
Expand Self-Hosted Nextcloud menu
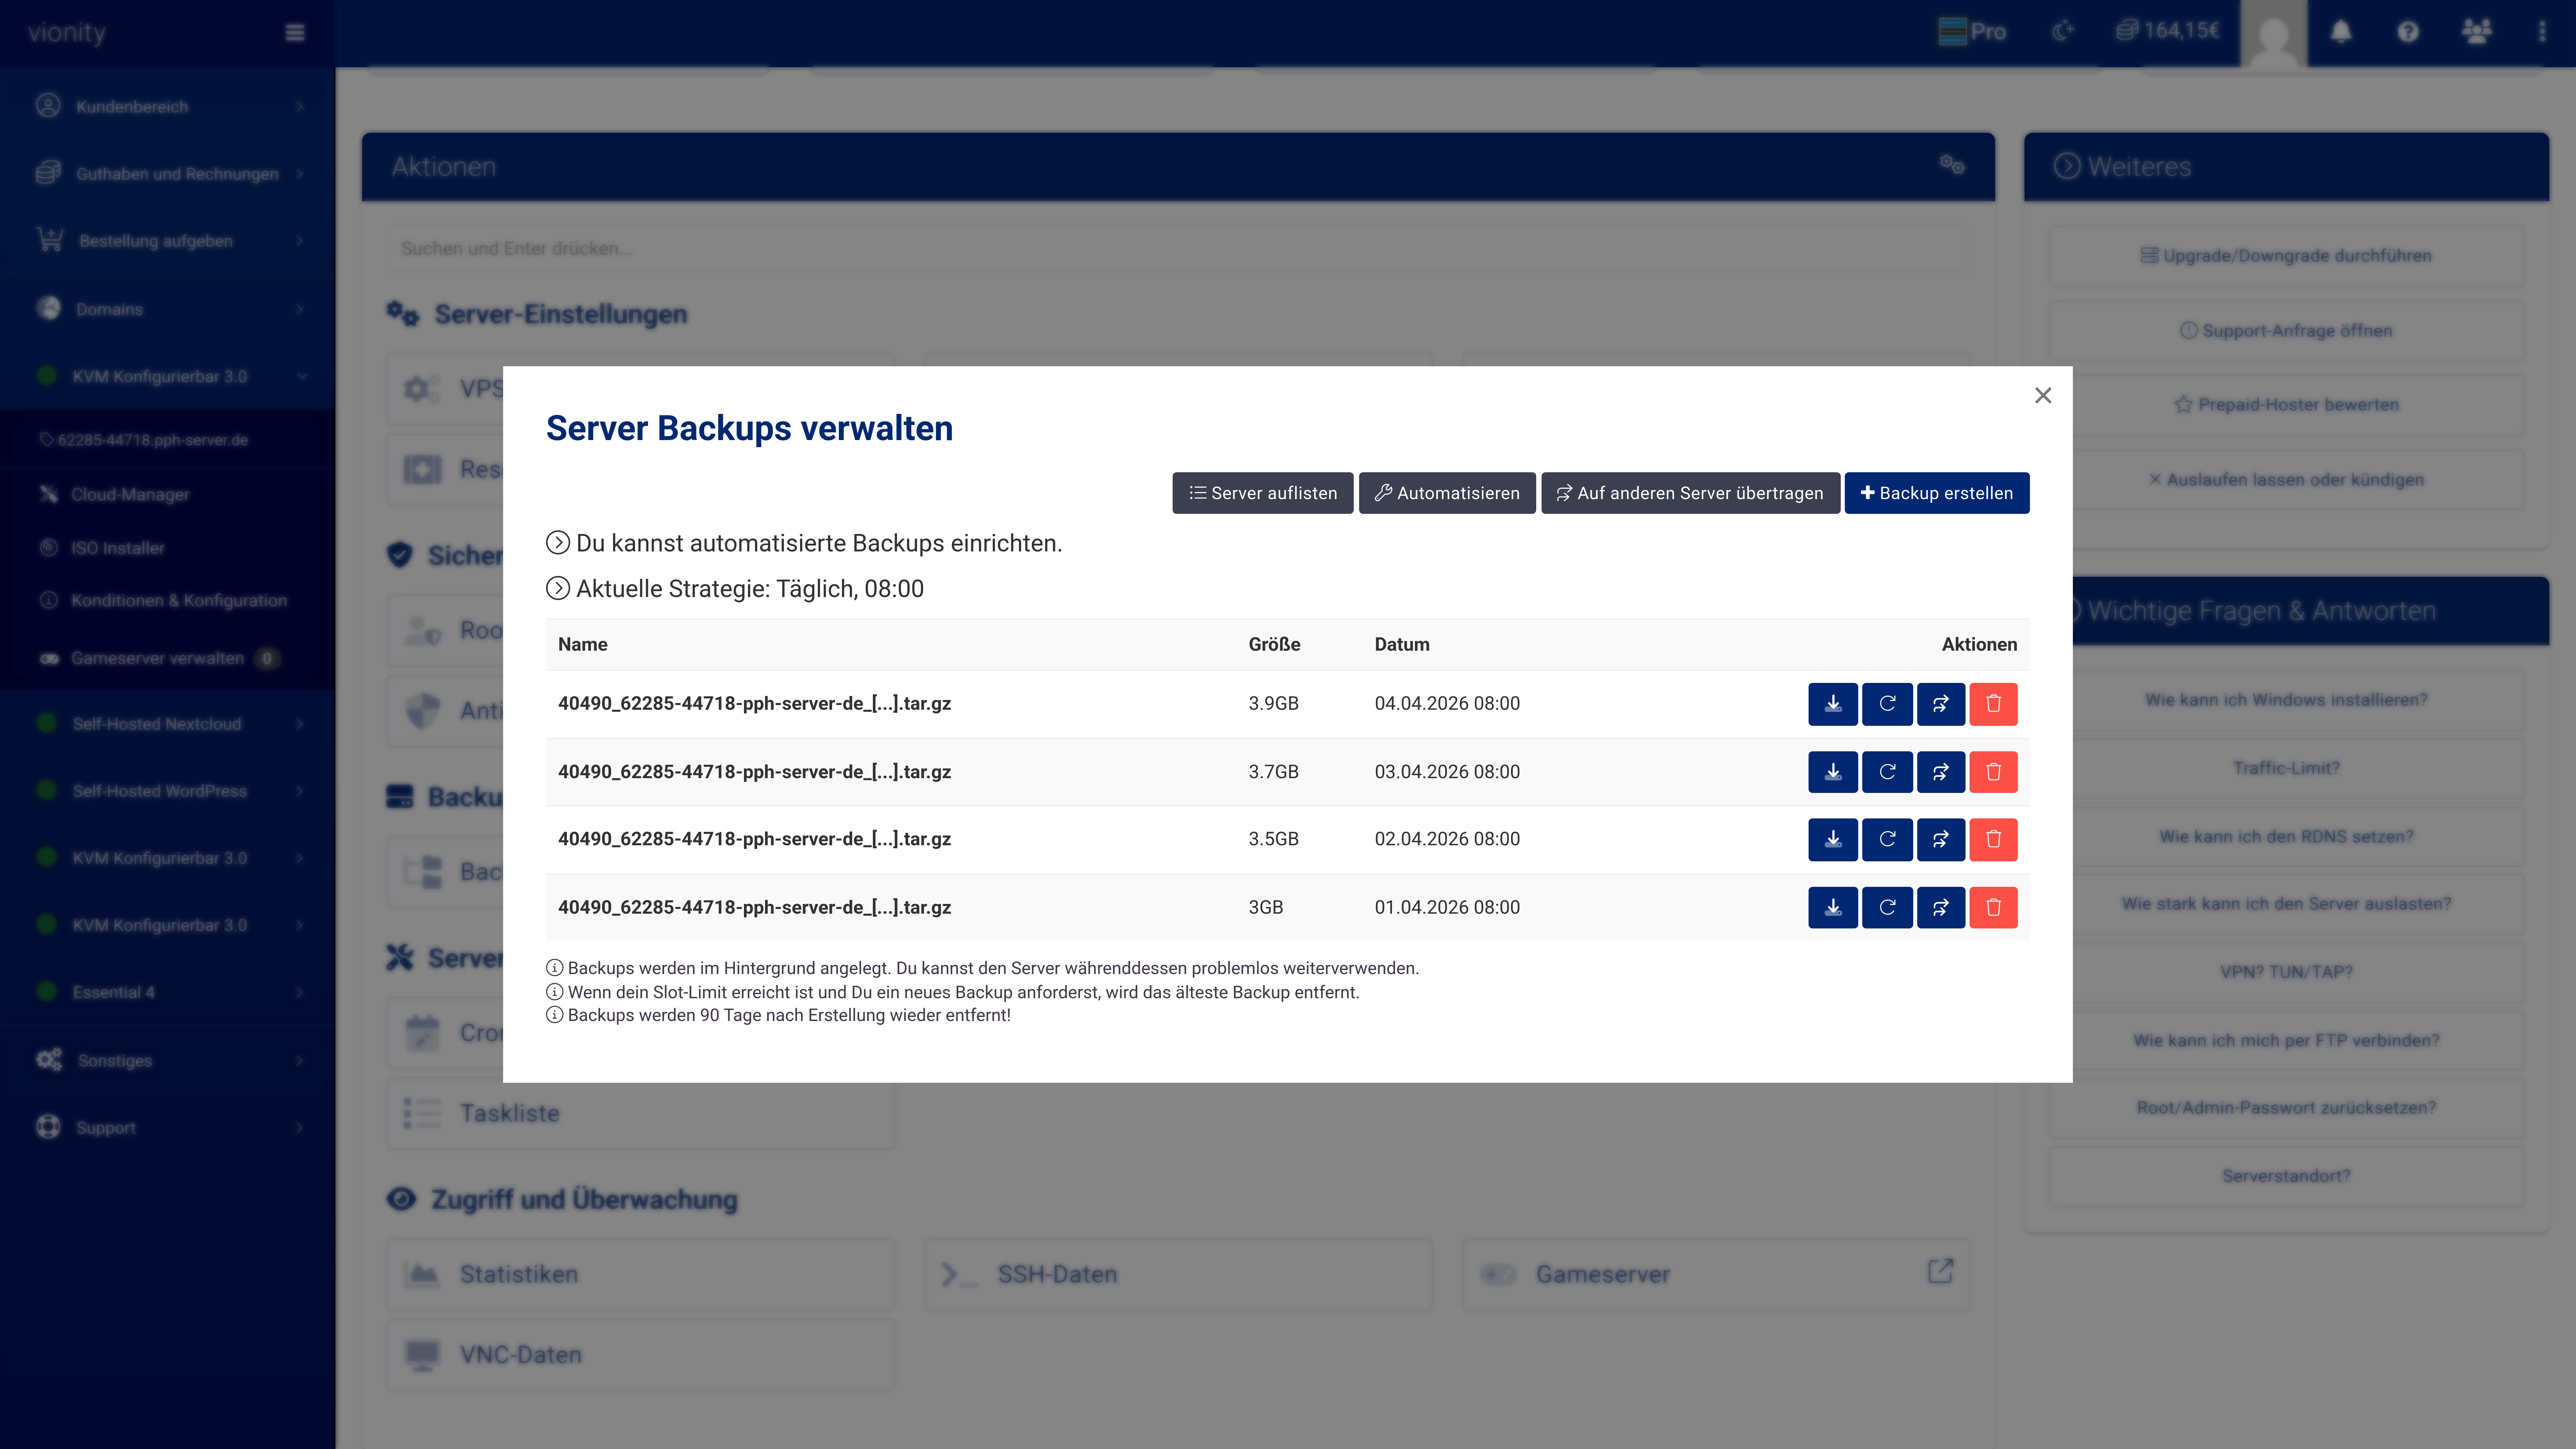pos(168,724)
